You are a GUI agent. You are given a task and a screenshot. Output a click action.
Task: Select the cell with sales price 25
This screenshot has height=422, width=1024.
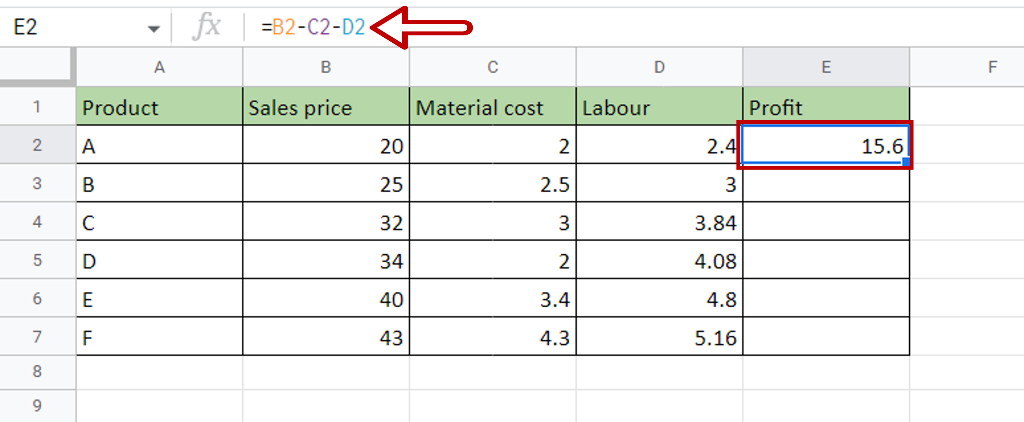pyautogui.click(x=326, y=183)
